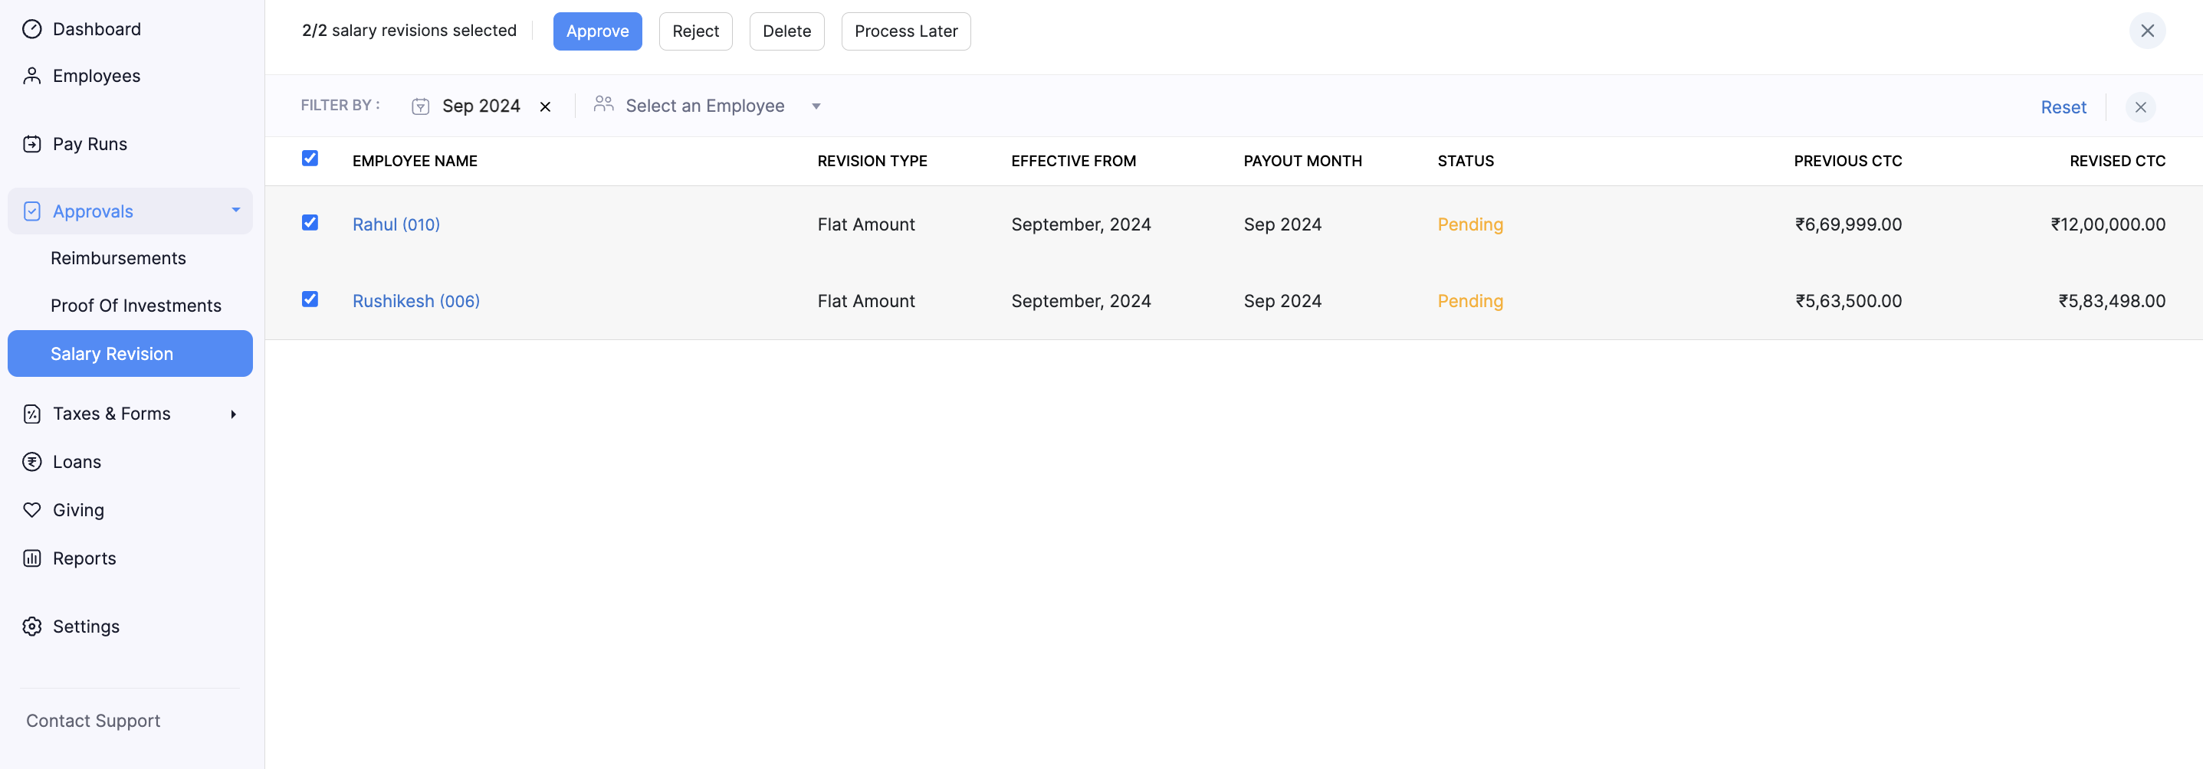This screenshot has width=2203, height=769.
Task: Click the Reports chart icon
Action: click(x=31, y=558)
